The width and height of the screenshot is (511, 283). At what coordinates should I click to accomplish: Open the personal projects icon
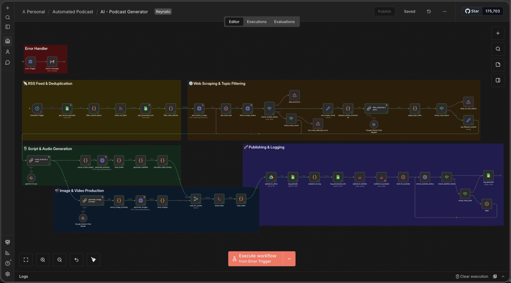pos(8,52)
